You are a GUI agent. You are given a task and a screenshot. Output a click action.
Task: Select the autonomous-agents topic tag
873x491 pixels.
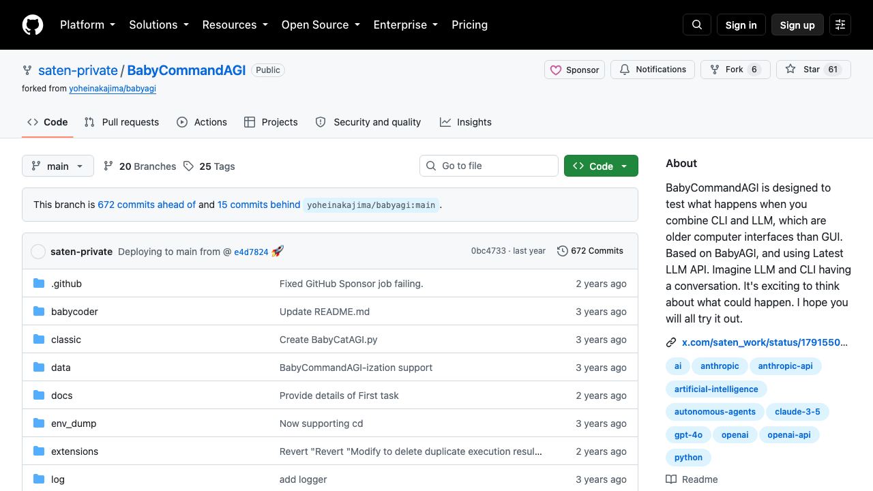pyautogui.click(x=715, y=412)
